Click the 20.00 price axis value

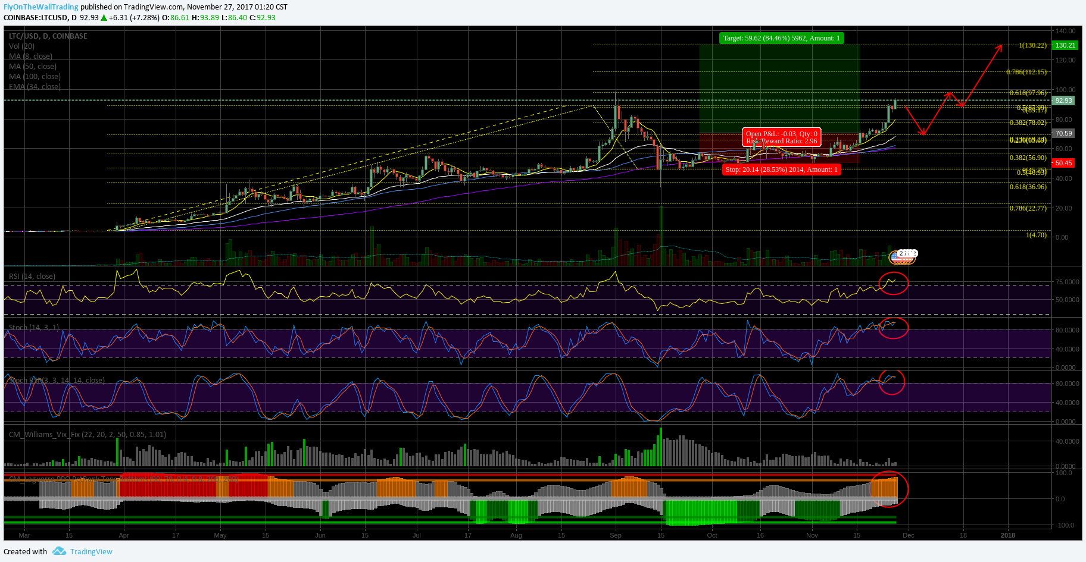1065,208
